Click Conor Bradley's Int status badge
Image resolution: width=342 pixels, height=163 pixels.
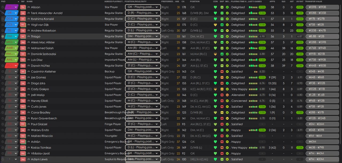click(x=23, y=112)
